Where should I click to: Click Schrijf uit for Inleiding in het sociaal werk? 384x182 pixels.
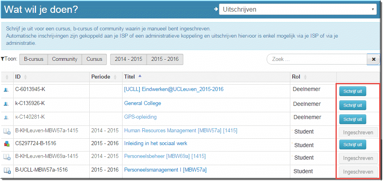pyautogui.click(x=352, y=145)
